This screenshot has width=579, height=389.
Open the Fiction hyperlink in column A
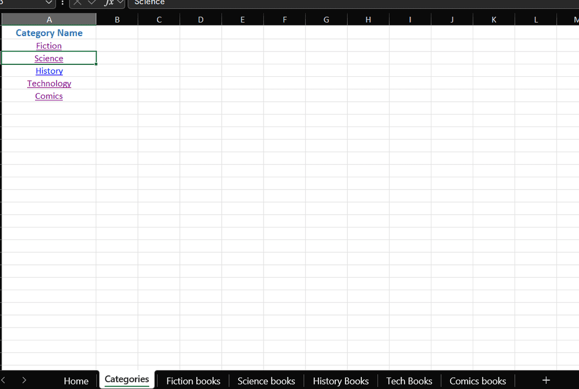click(49, 46)
